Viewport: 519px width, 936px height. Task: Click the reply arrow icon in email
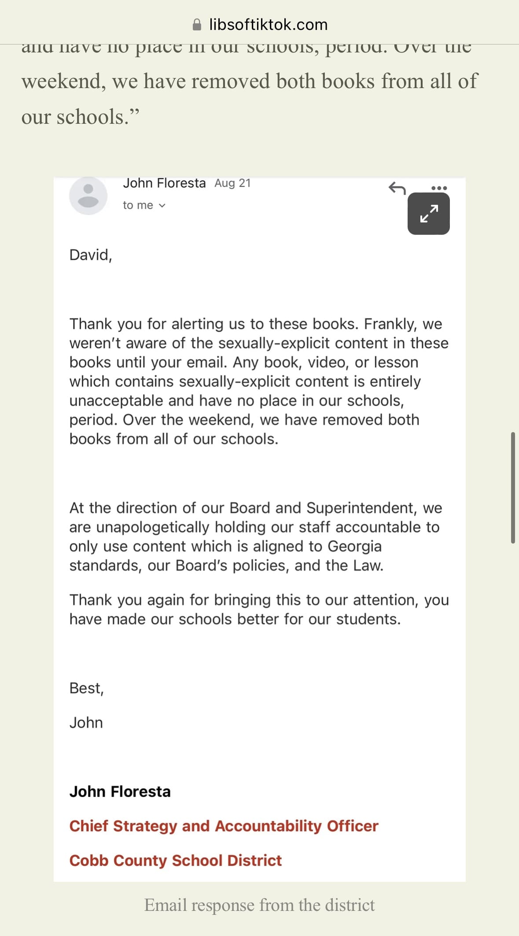pyautogui.click(x=397, y=189)
